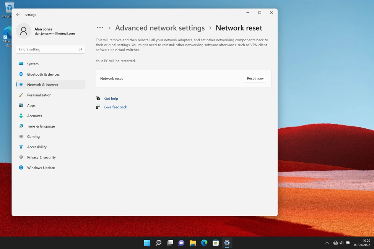This screenshot has width=374, height=249.
Task: Click inside the Find a setting search box
Action: [x=50, y=49]
